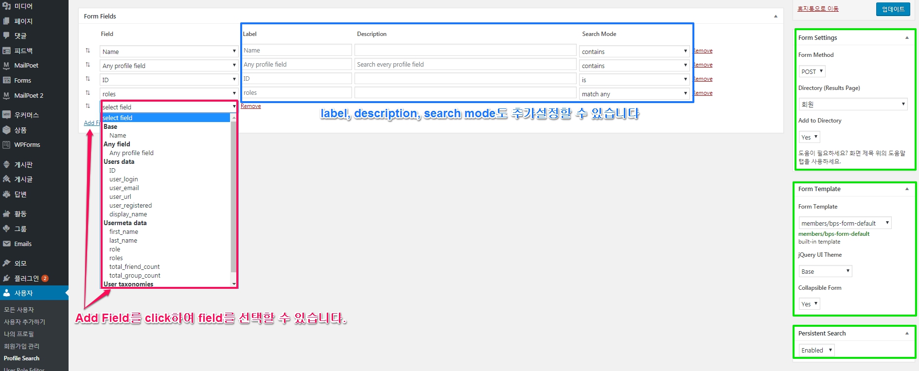Open the Persistent Search Enabled dropdown

816,350
